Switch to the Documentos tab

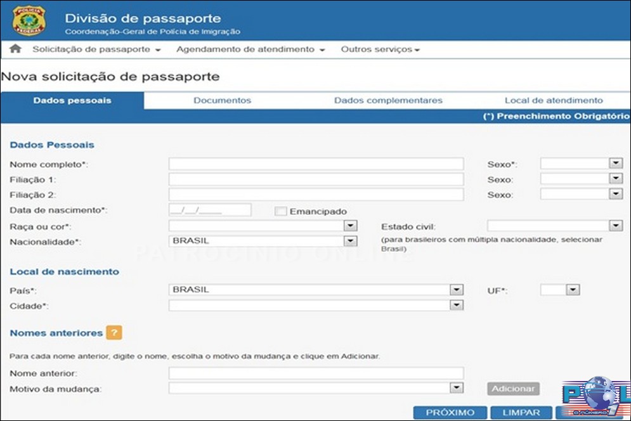[222, 100]
